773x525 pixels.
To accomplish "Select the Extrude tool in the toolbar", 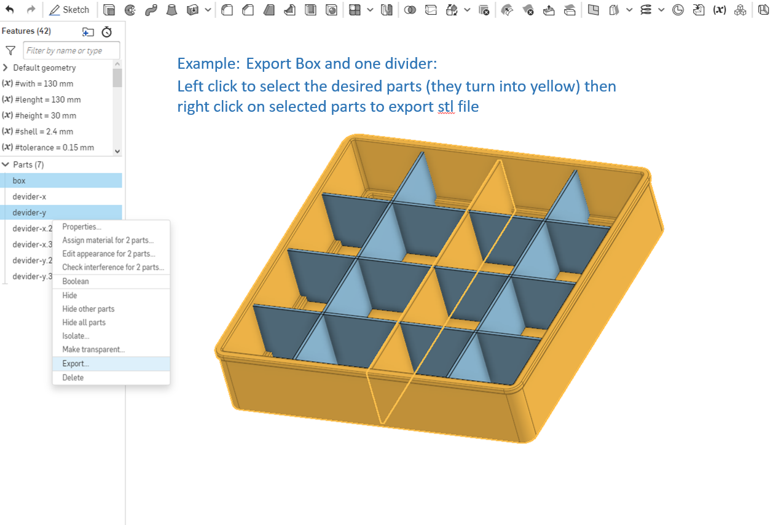I will pos(109,9).
